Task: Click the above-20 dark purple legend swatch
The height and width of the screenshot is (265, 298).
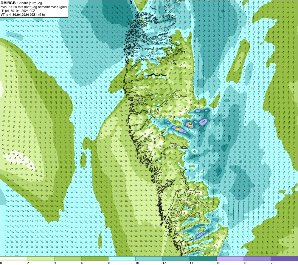Action: pyautogui.click(x=284, y=258)
